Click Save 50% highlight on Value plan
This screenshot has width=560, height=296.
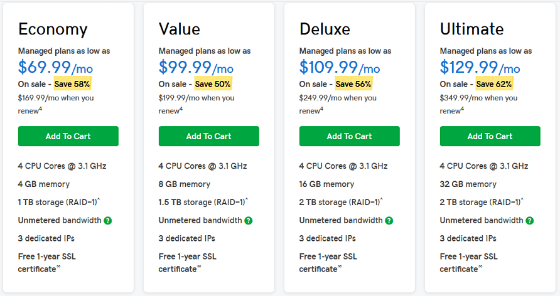(x=213, y=84)
